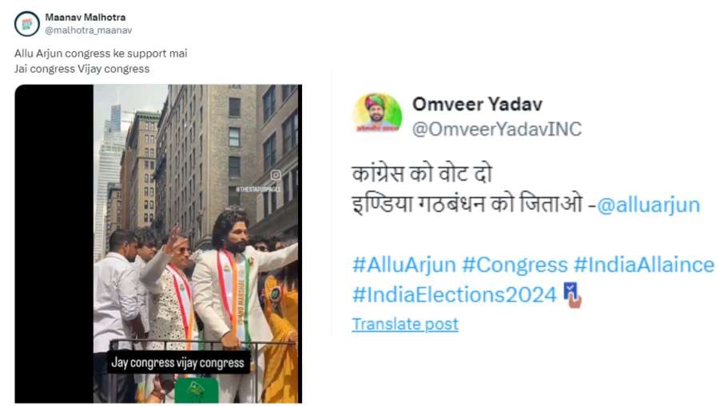Open the #Congress hashtag
This screenshot has height=406, width=723.
point(514,265)
